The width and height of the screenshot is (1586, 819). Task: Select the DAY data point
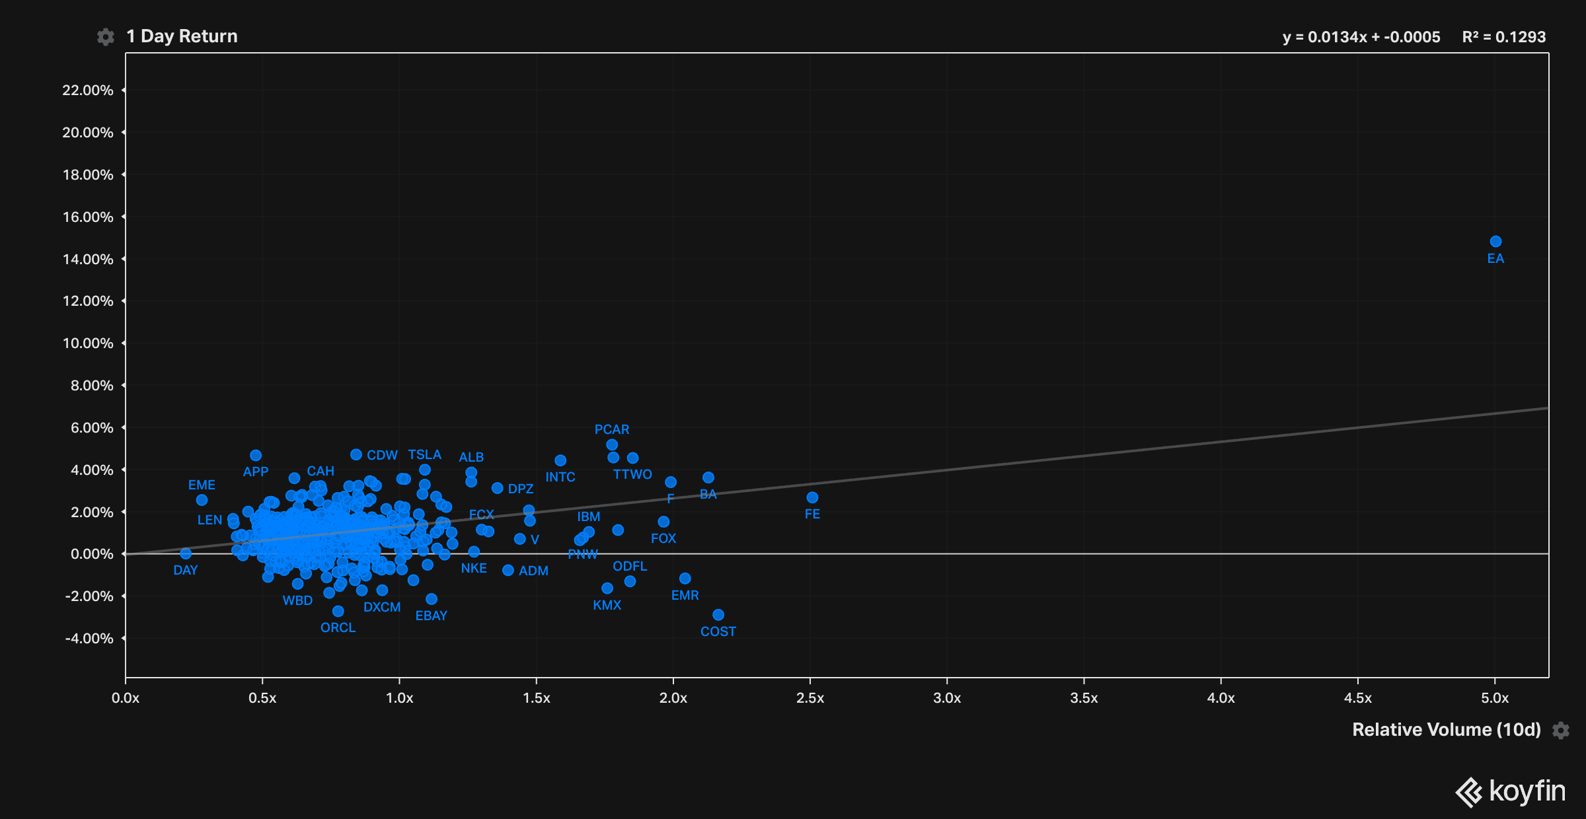click(x=186, y=553)
